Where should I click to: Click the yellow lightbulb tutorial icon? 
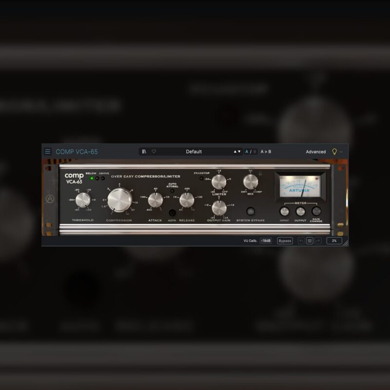click(x=334, y=152)
